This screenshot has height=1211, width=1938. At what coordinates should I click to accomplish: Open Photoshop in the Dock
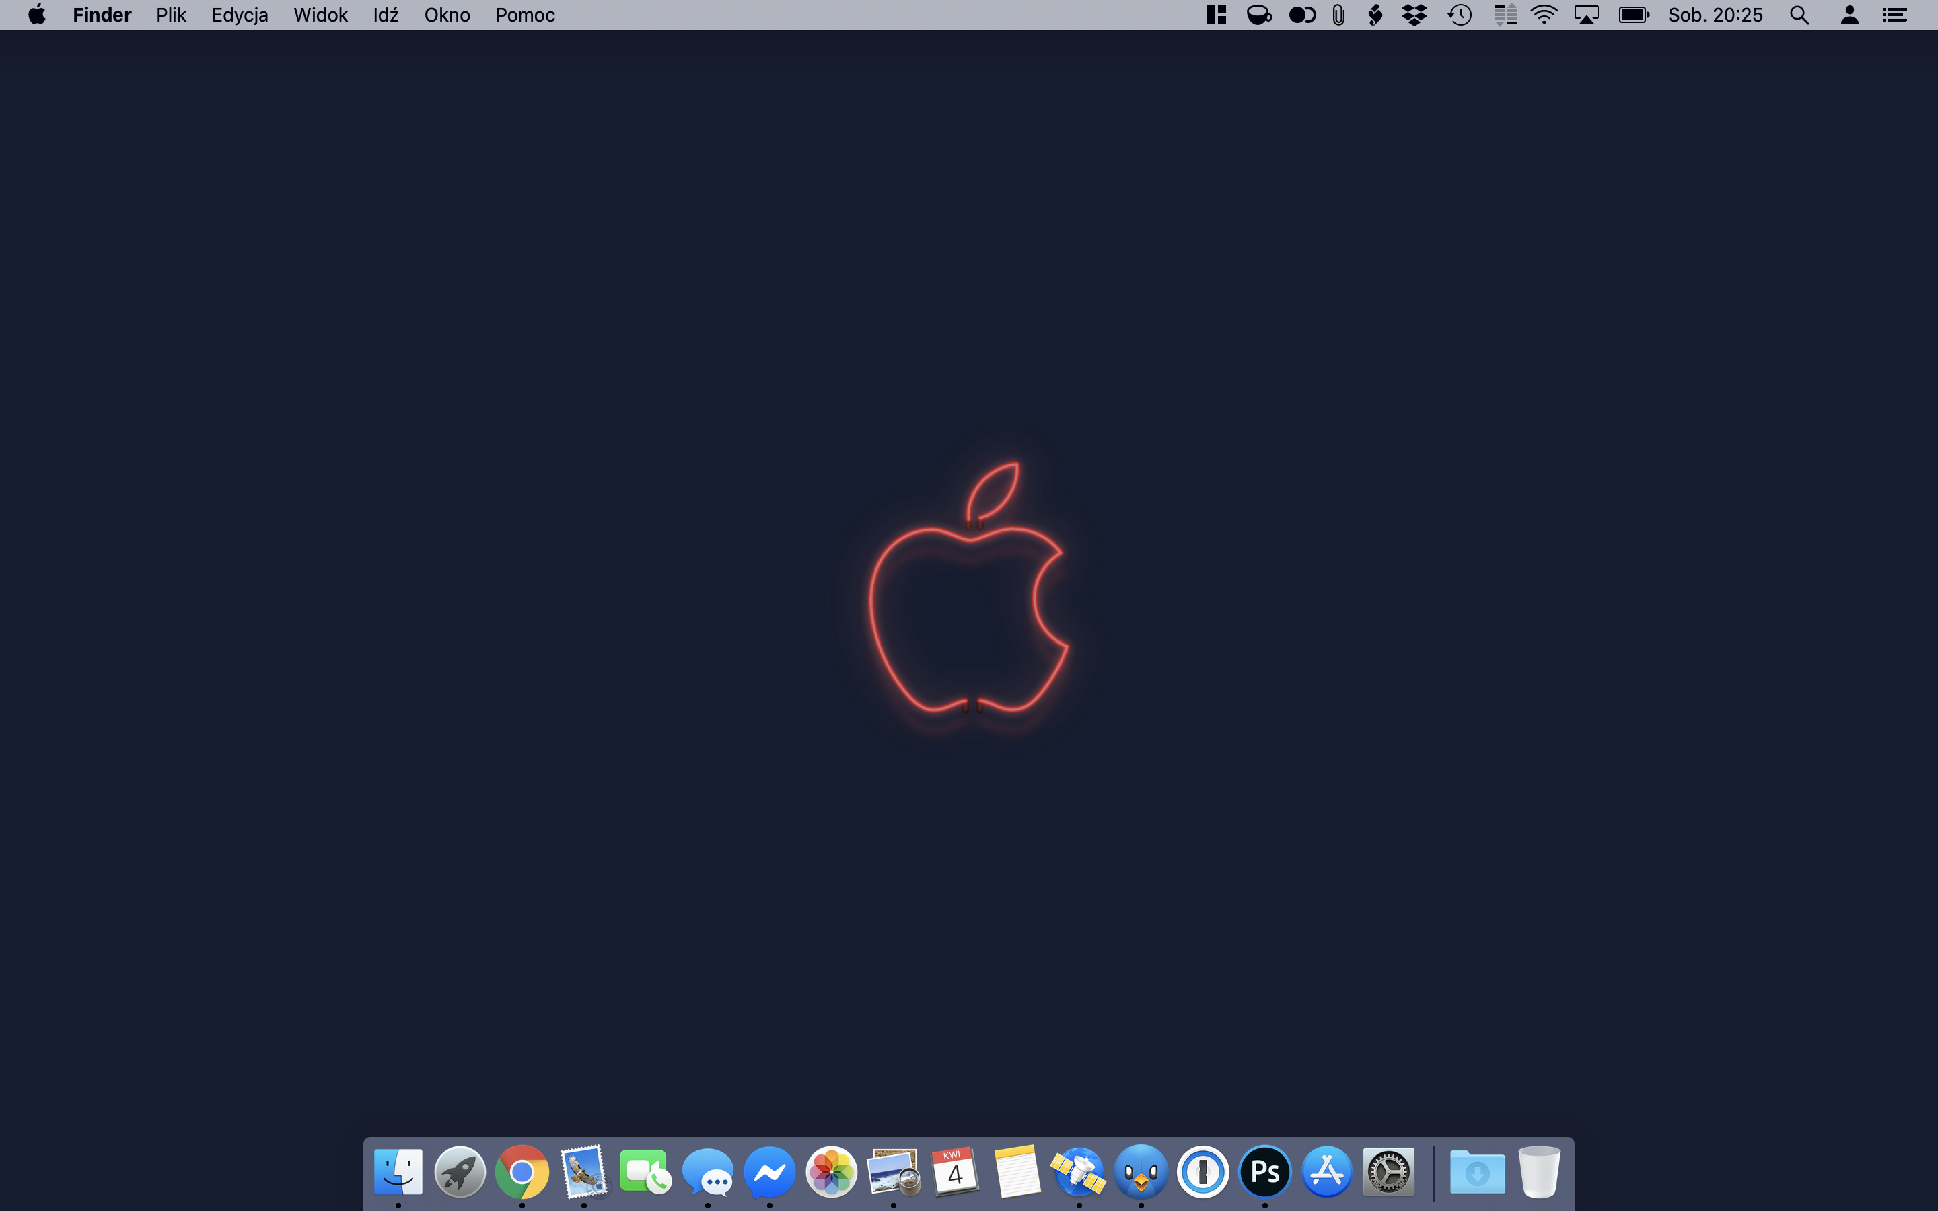tap(1264, 1172)
